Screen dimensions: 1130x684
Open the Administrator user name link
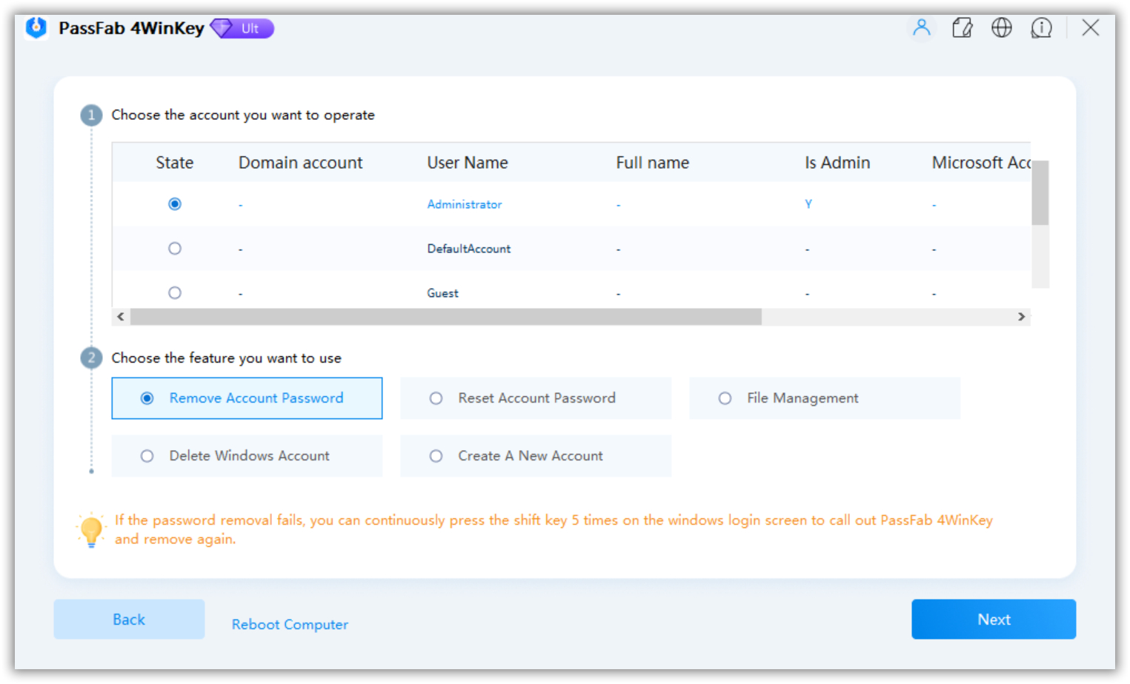[464, 204]
